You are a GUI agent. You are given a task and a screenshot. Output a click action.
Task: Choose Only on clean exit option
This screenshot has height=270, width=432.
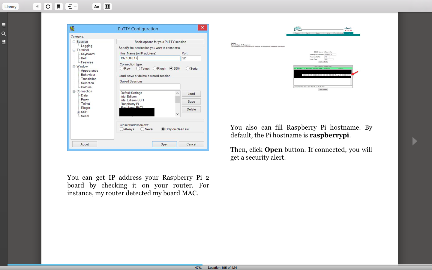tap(163, 129)
